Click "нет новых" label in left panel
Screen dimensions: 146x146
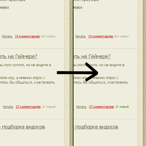click(48, 36)
